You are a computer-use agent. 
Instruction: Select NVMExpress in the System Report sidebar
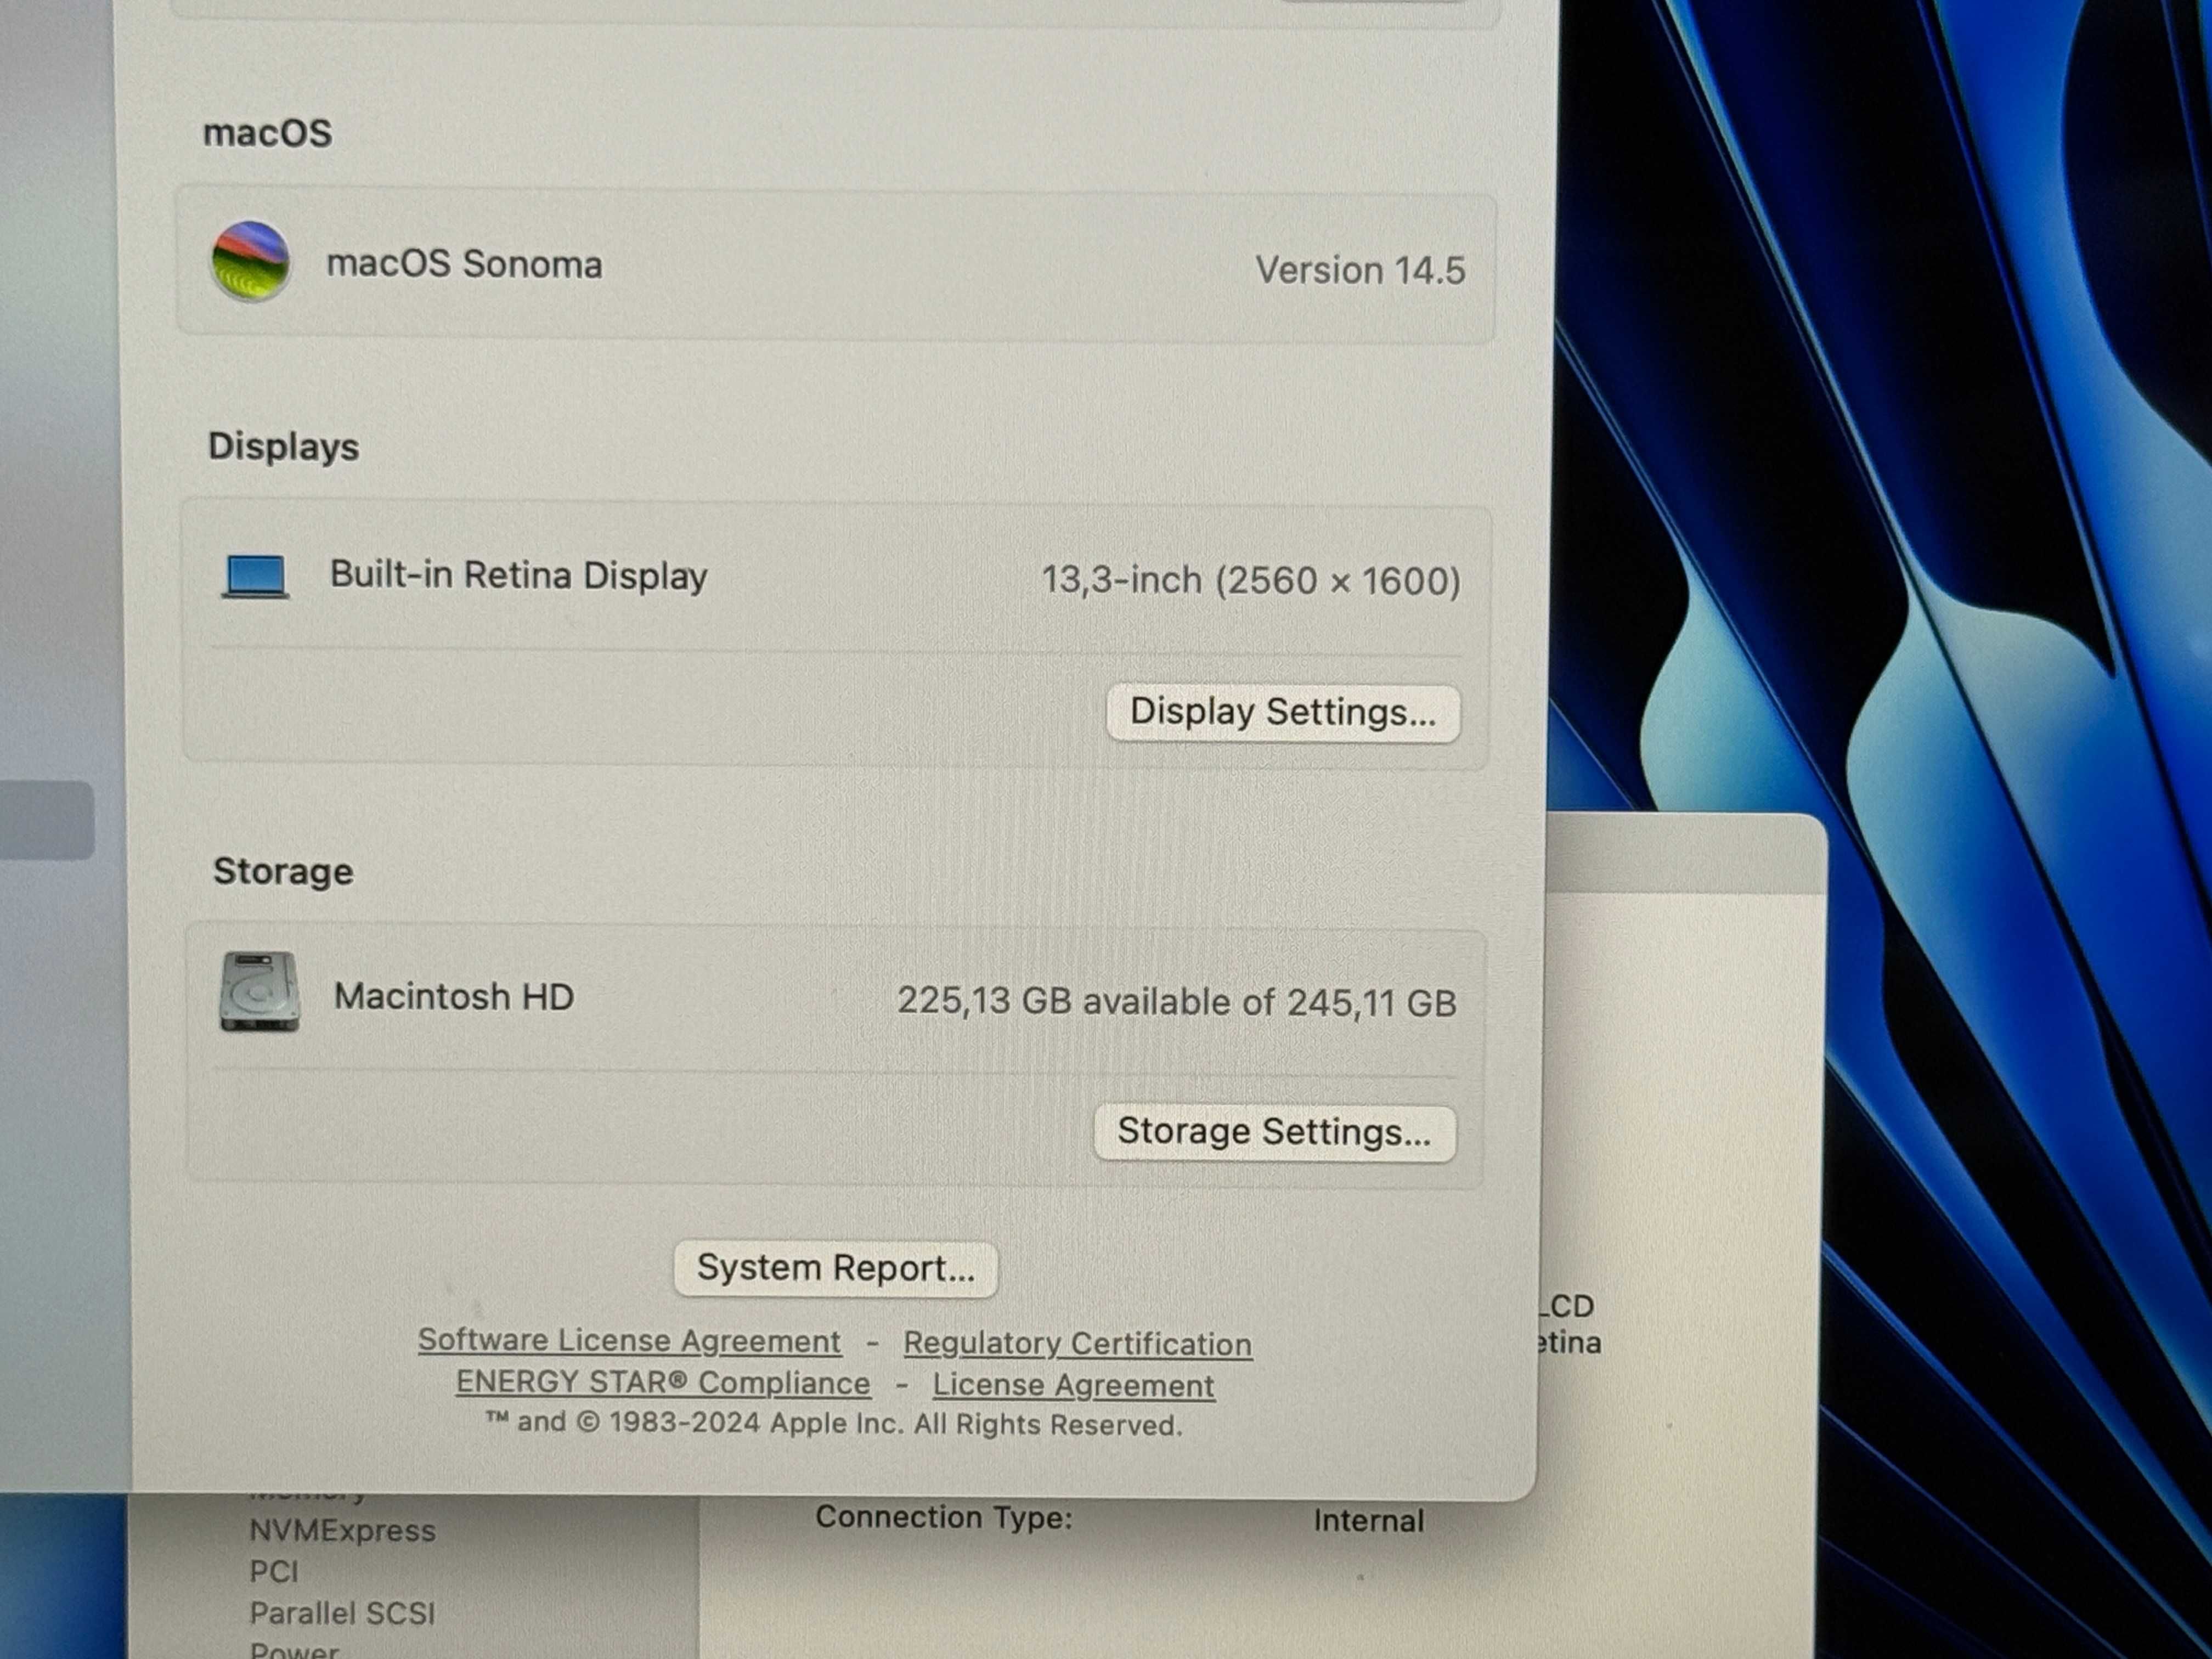(x=342, y=1531)
